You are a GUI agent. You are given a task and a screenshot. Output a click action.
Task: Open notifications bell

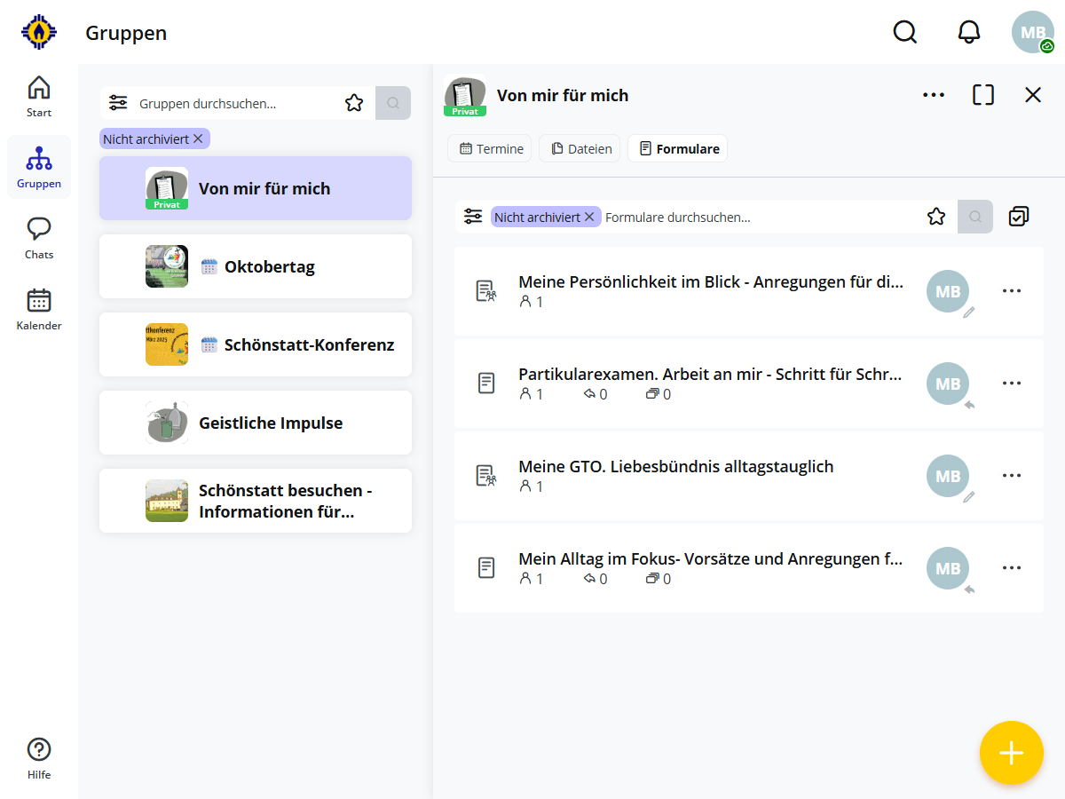pos(969,32)
